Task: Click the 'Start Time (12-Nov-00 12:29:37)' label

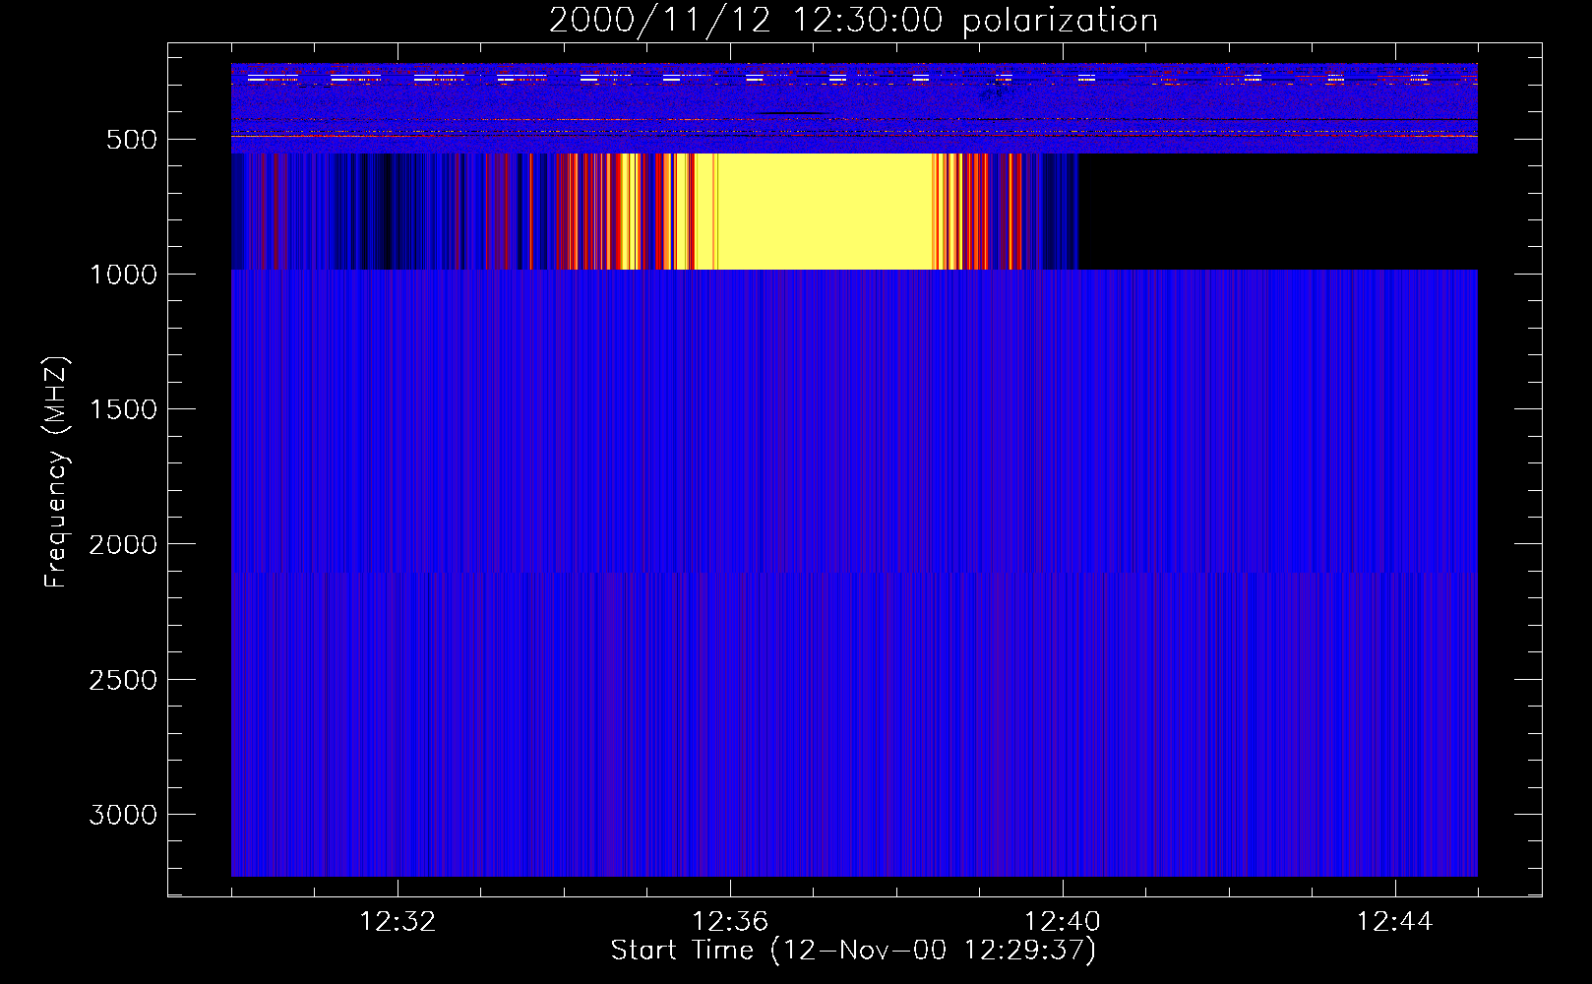Action: (x=853, y=951)
